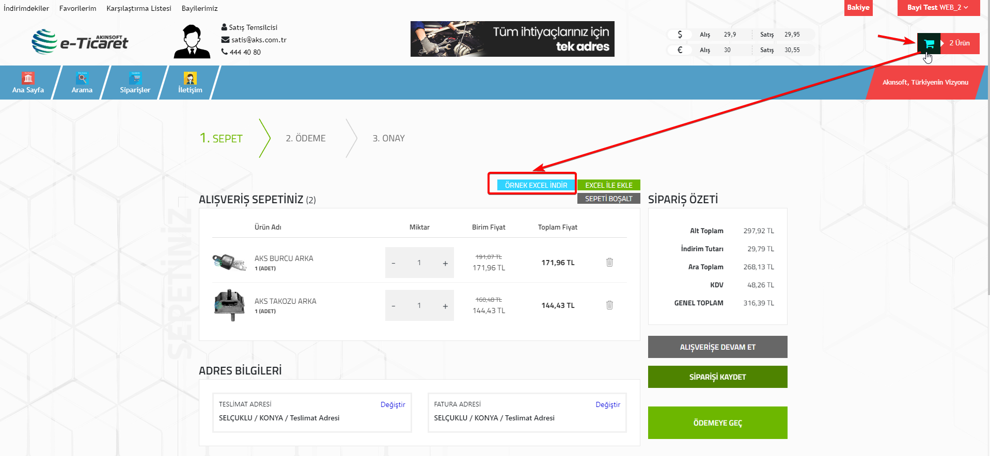Increase AKS TAKOZU ARKA quantity with plus
Image resolution: width=990 pixels, height=456 pixels.
[x=445, y=306]
